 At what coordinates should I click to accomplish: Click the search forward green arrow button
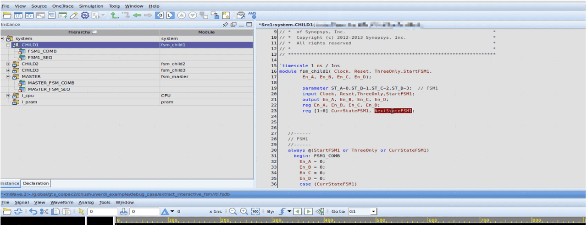point(309,211)
